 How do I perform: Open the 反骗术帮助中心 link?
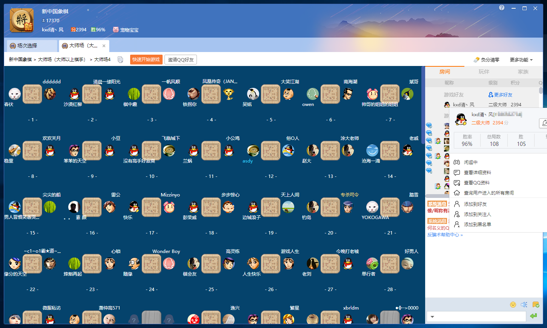click(445, 235)
